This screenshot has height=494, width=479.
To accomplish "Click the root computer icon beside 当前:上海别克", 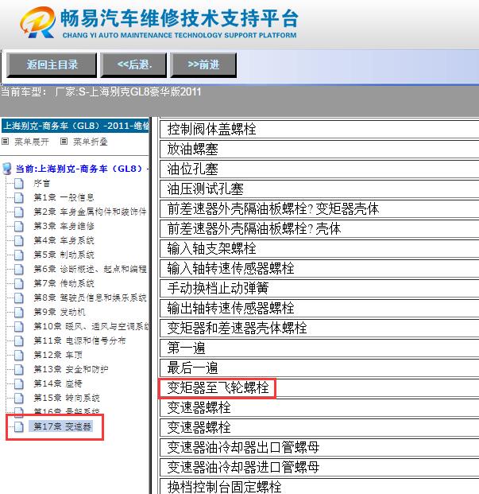I will tap(7, 169).
